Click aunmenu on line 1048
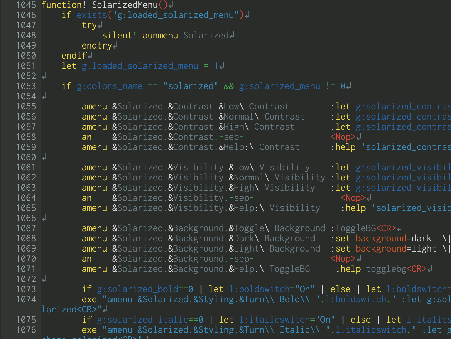The width and height of the screenshot is (451, 339). pyautogui.click(x=160, y=35)
